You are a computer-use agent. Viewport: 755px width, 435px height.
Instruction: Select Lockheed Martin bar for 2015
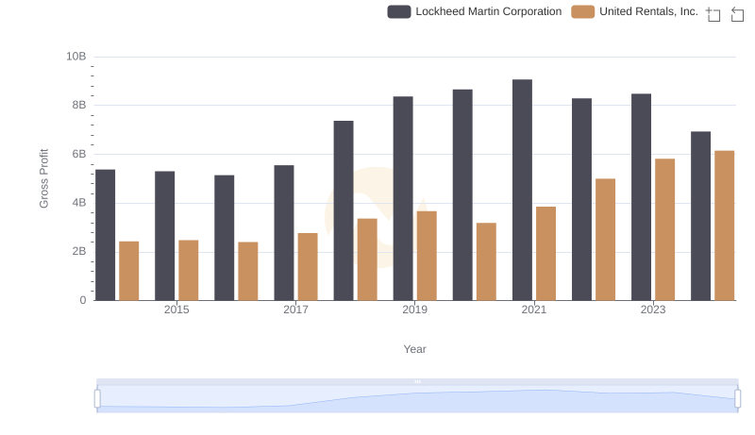164,236
